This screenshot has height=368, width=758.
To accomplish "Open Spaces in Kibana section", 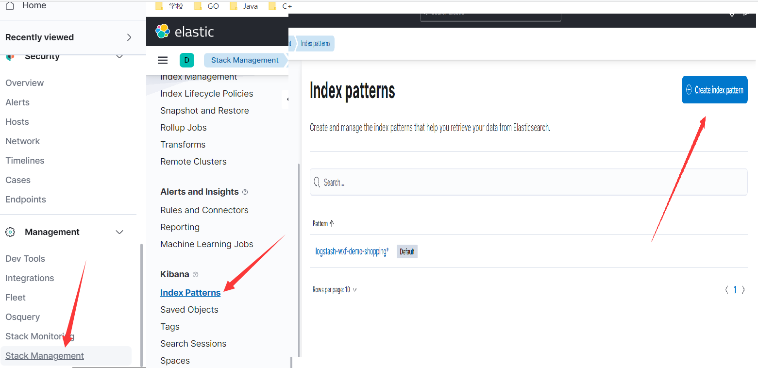I will coord(175,361).
